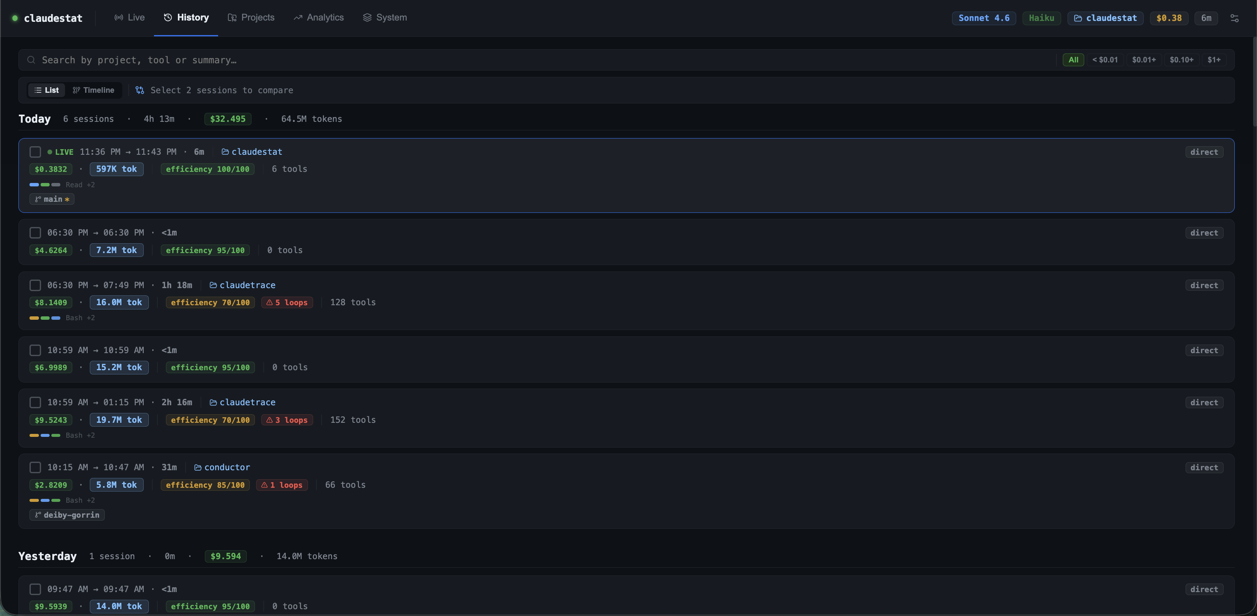
Task: Click the 19.7M tok badge
Action: [x=119, y=420]
